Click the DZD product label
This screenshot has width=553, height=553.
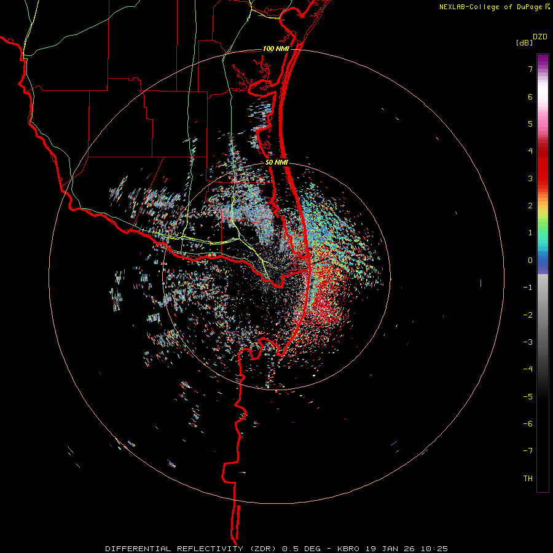(540, 37)
